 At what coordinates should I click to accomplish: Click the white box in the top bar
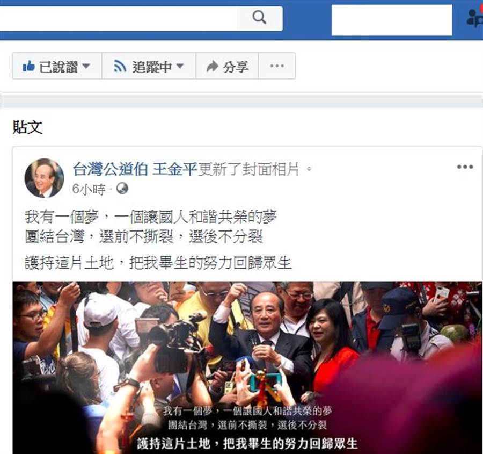pos(392,20)
